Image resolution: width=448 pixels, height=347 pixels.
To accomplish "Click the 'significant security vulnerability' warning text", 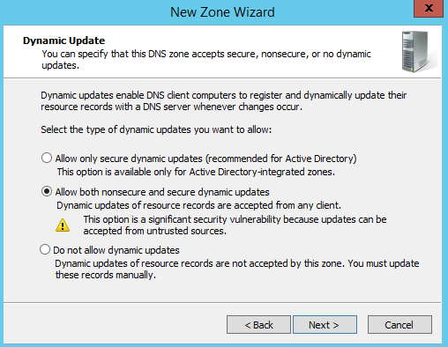I will click(x=235, y=225).
